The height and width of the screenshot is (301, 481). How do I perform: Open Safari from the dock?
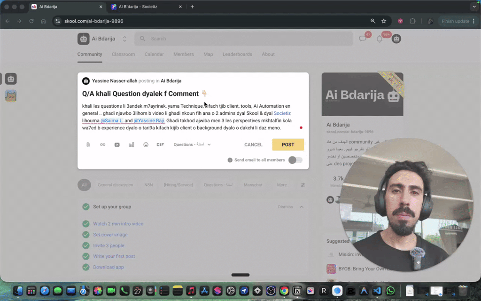point(45,291)
